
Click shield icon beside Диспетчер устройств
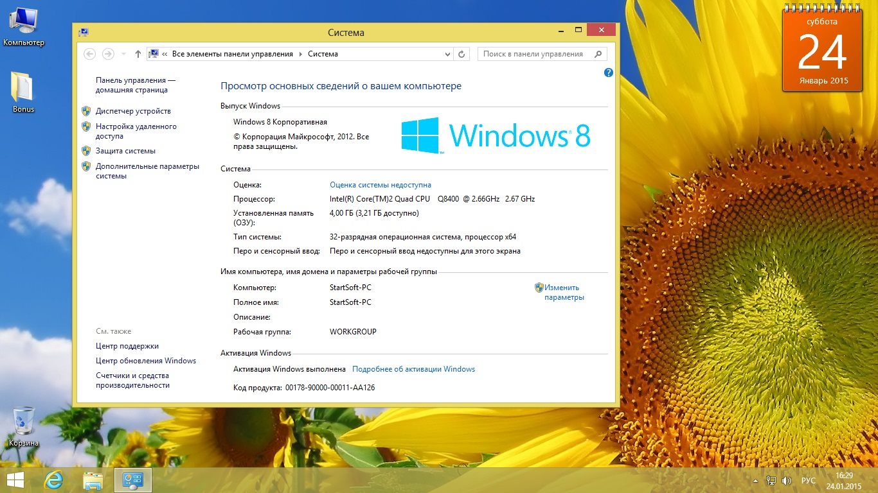click(86, 111)
